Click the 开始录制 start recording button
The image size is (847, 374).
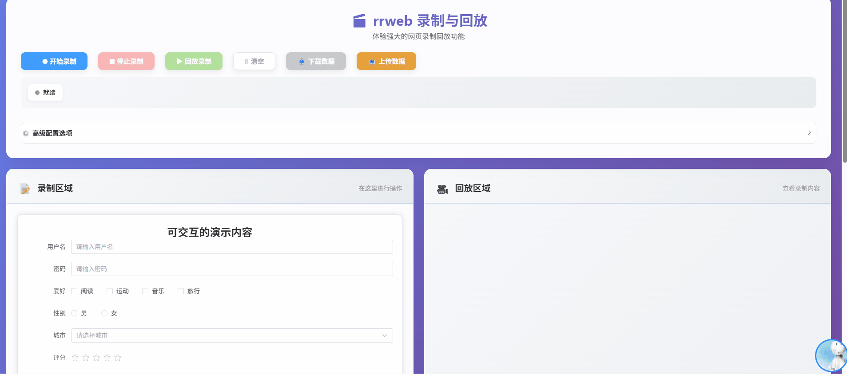pyautogui.click(x=54, y=61)
